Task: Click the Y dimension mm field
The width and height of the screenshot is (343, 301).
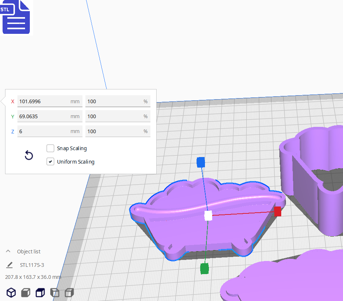Action: (x=44, y=116)
